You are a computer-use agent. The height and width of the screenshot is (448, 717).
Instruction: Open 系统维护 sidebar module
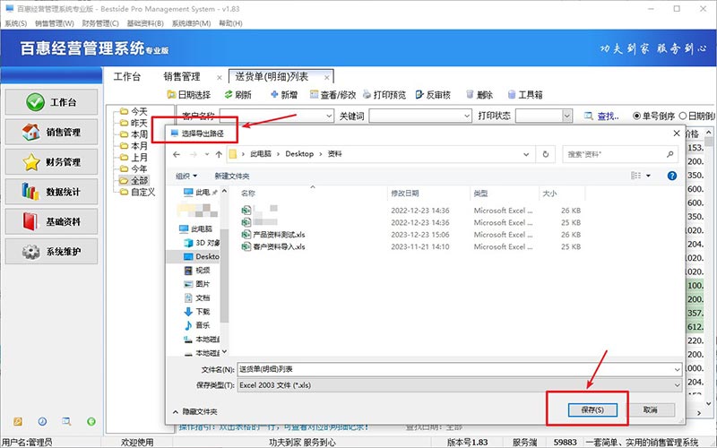click(x=51, y=252)
